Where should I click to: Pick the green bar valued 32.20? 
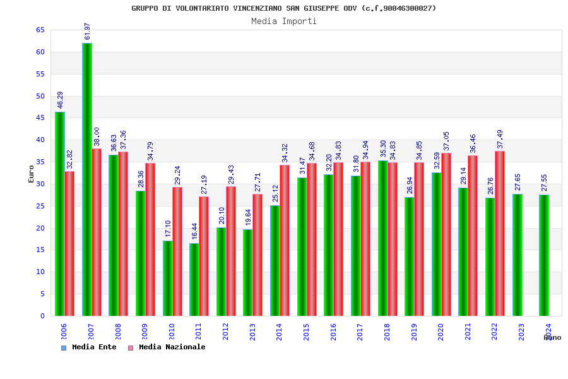click(x=329, y=245)
